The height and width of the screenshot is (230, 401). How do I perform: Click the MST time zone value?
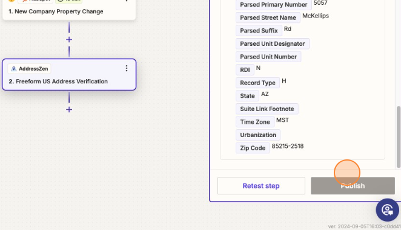[283, 120]
